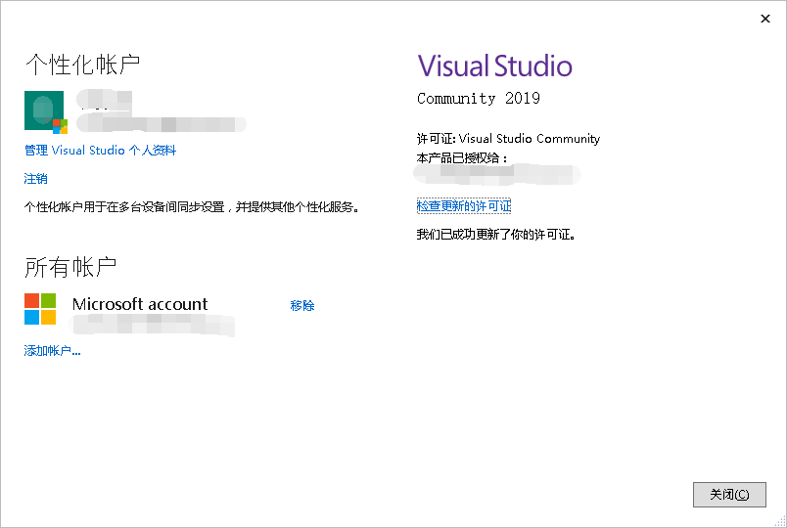Click the 添加帐户... link
Viewport: 787px width, 528px height.
[x=52, y=350]
